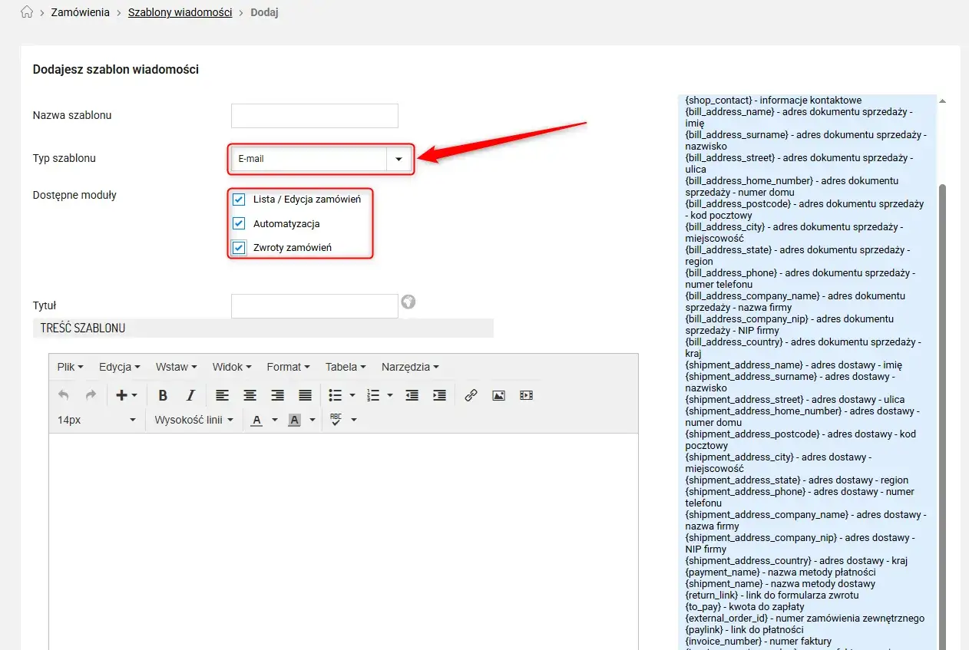The width and height of the screenshot is (969, 650).
Task: Click inside the template content editor area
Action: tap(343, 541)
